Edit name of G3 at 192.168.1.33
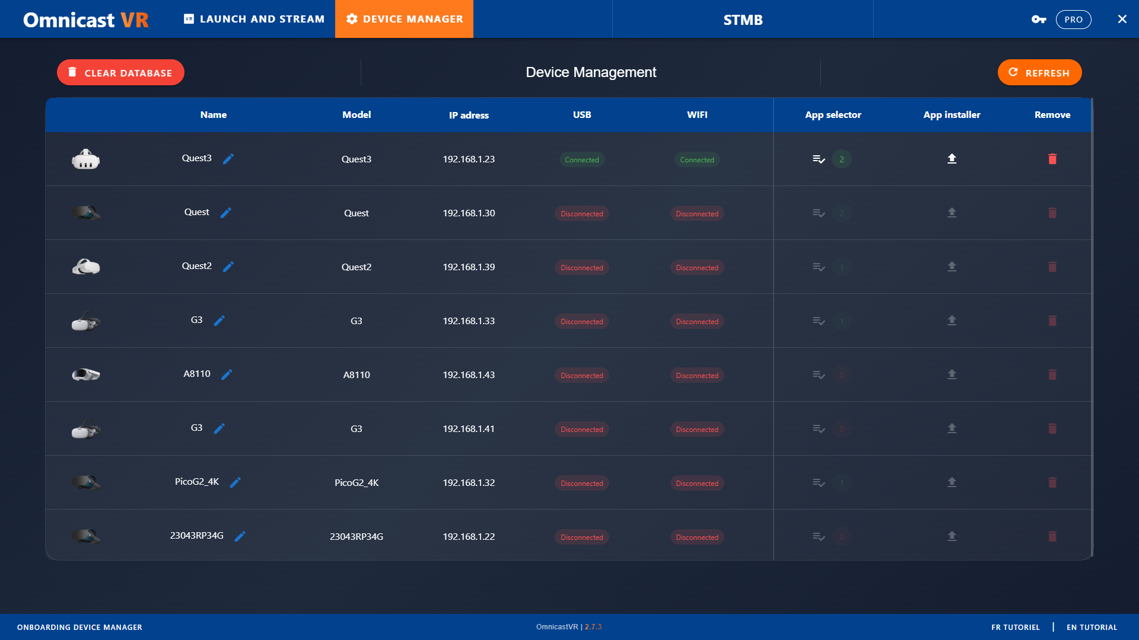 point(219,321)
